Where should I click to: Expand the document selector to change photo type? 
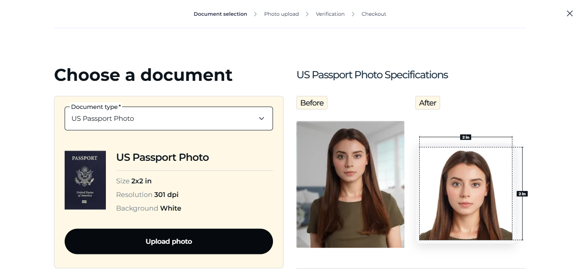point(169,118)
